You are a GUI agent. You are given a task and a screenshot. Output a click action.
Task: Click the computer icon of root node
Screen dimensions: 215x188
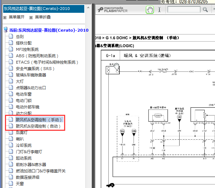tap(6, 29)
